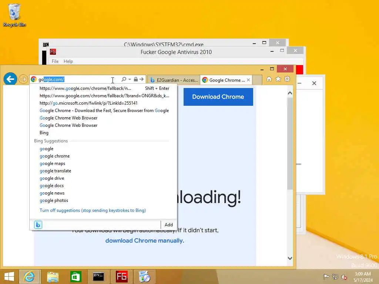
Task: Click Action Center flag tray icon
Action: [x=326, y=277]
